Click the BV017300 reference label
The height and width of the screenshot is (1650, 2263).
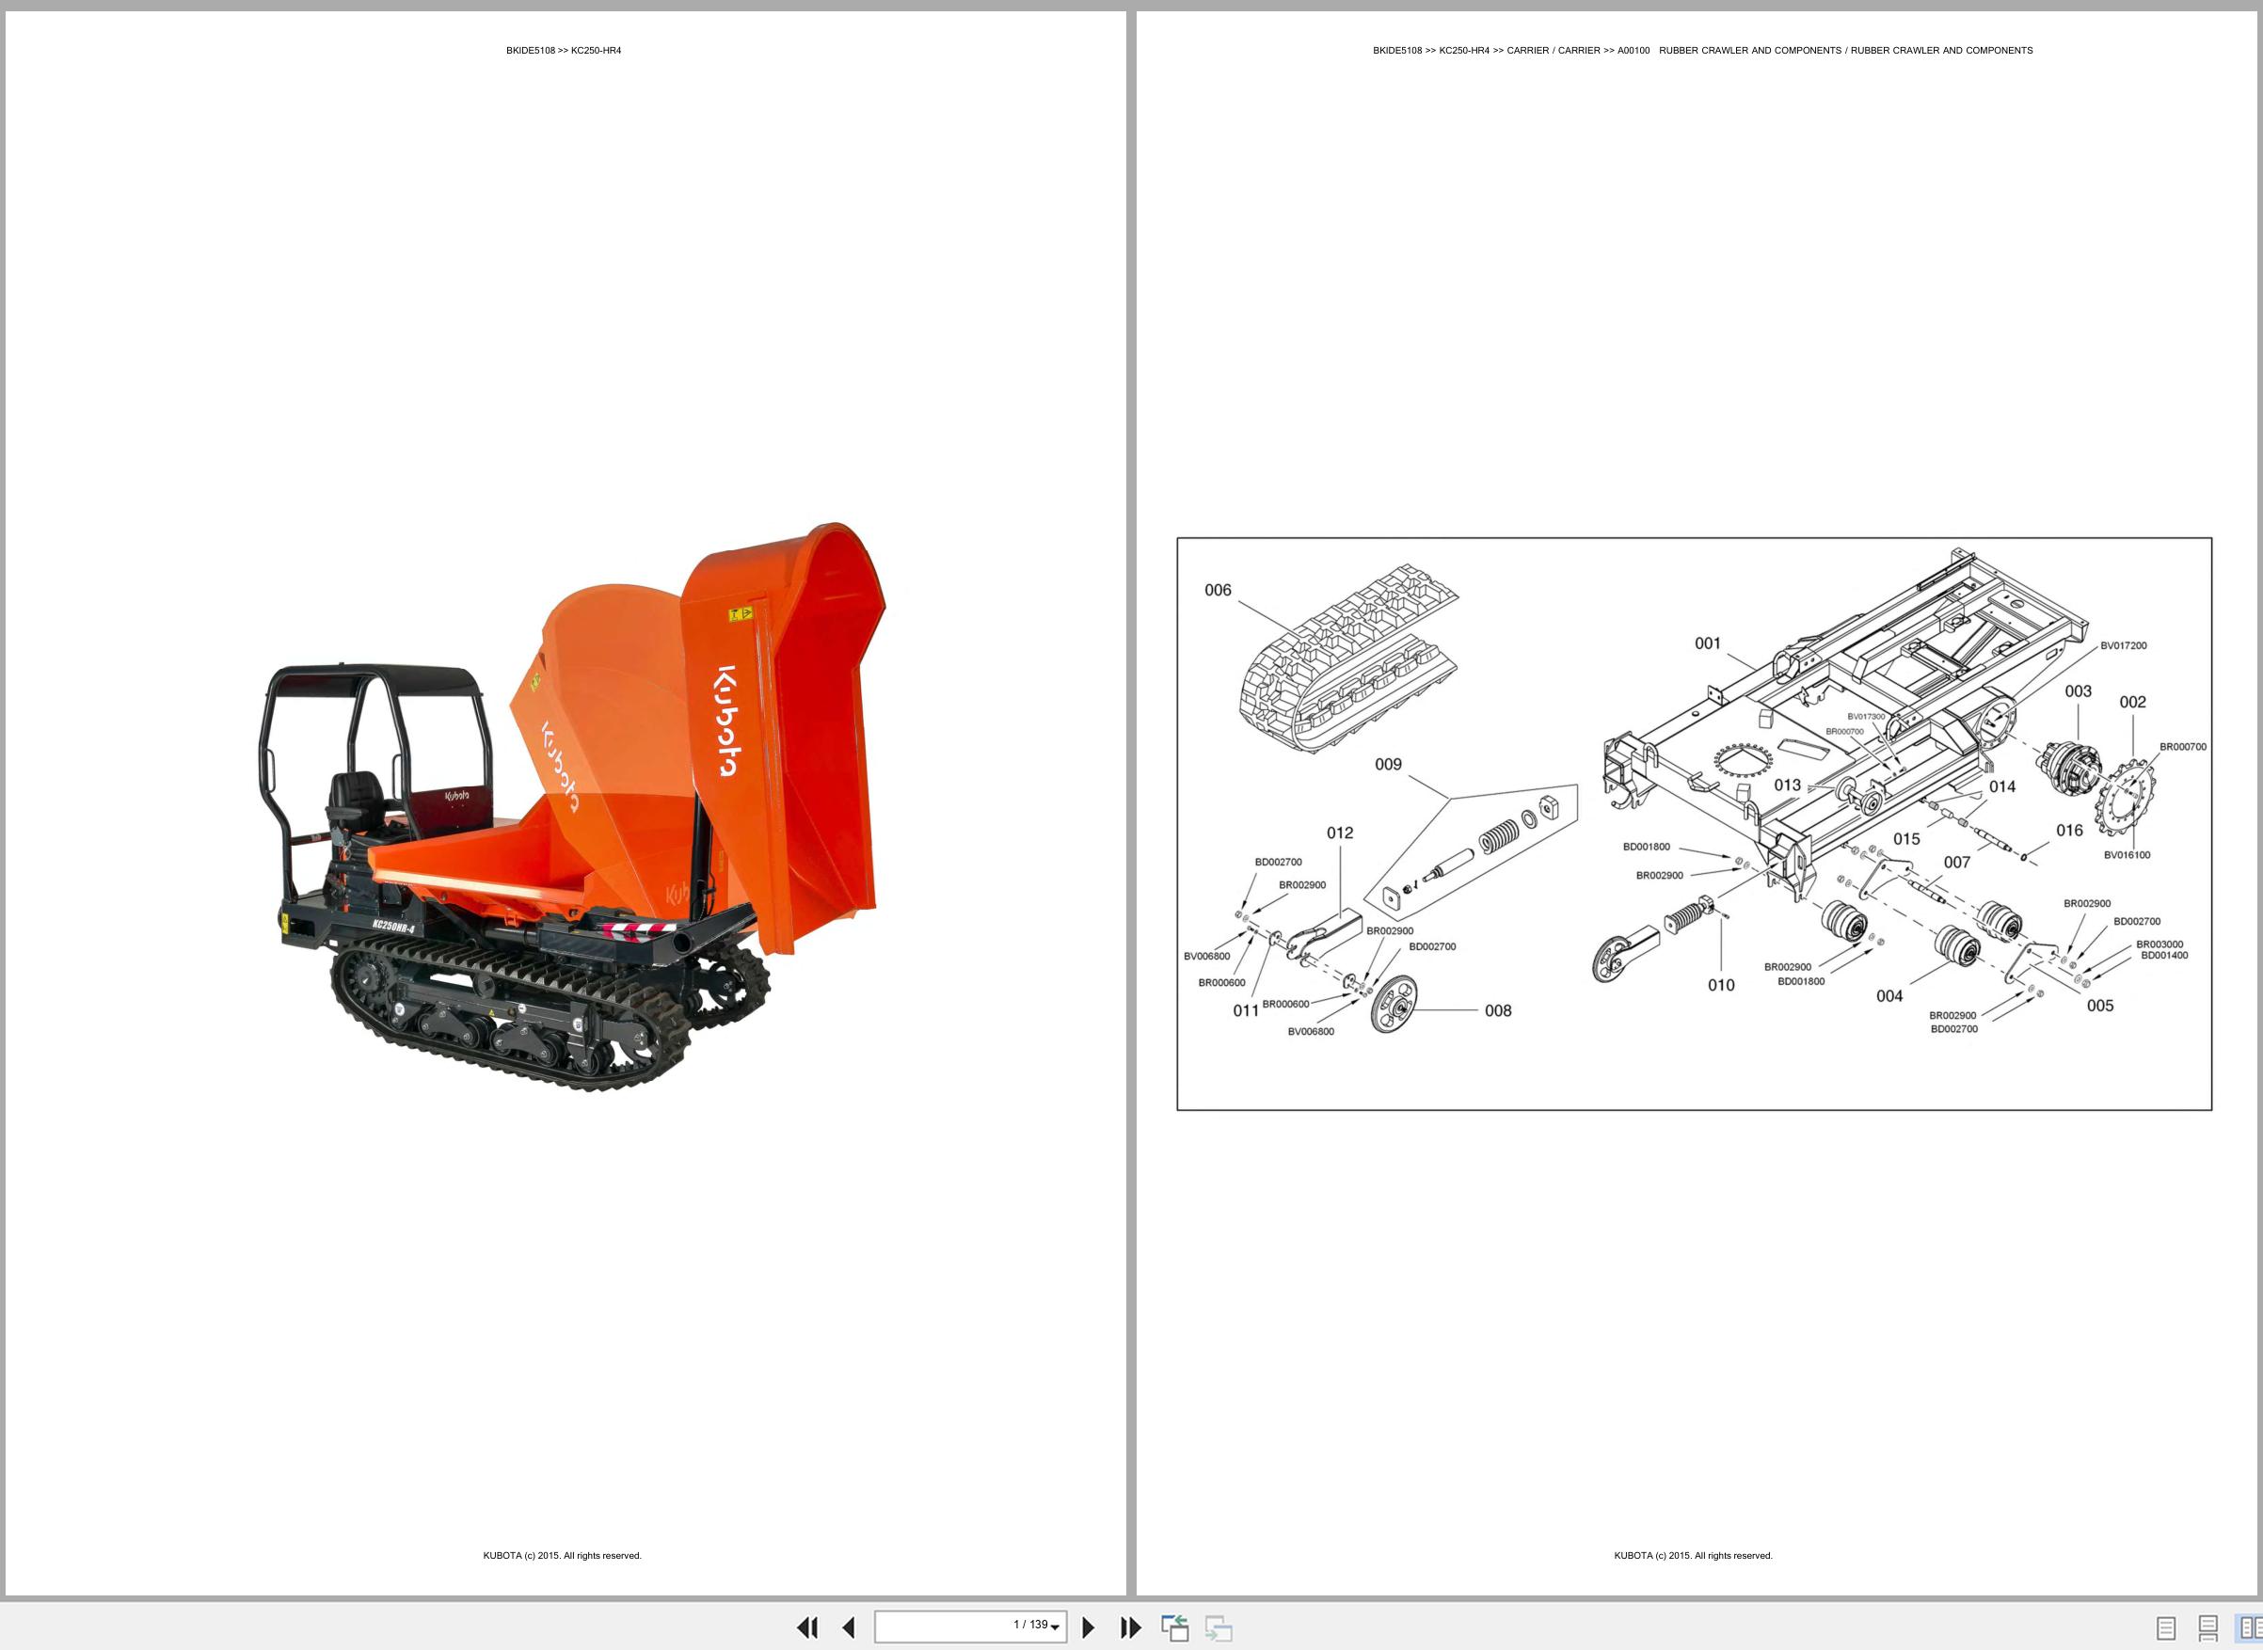click(x=1866, y=716)
